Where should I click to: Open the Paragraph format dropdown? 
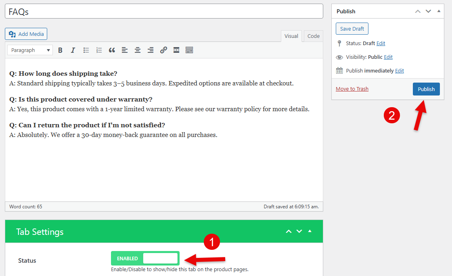(x=30, y=50)
